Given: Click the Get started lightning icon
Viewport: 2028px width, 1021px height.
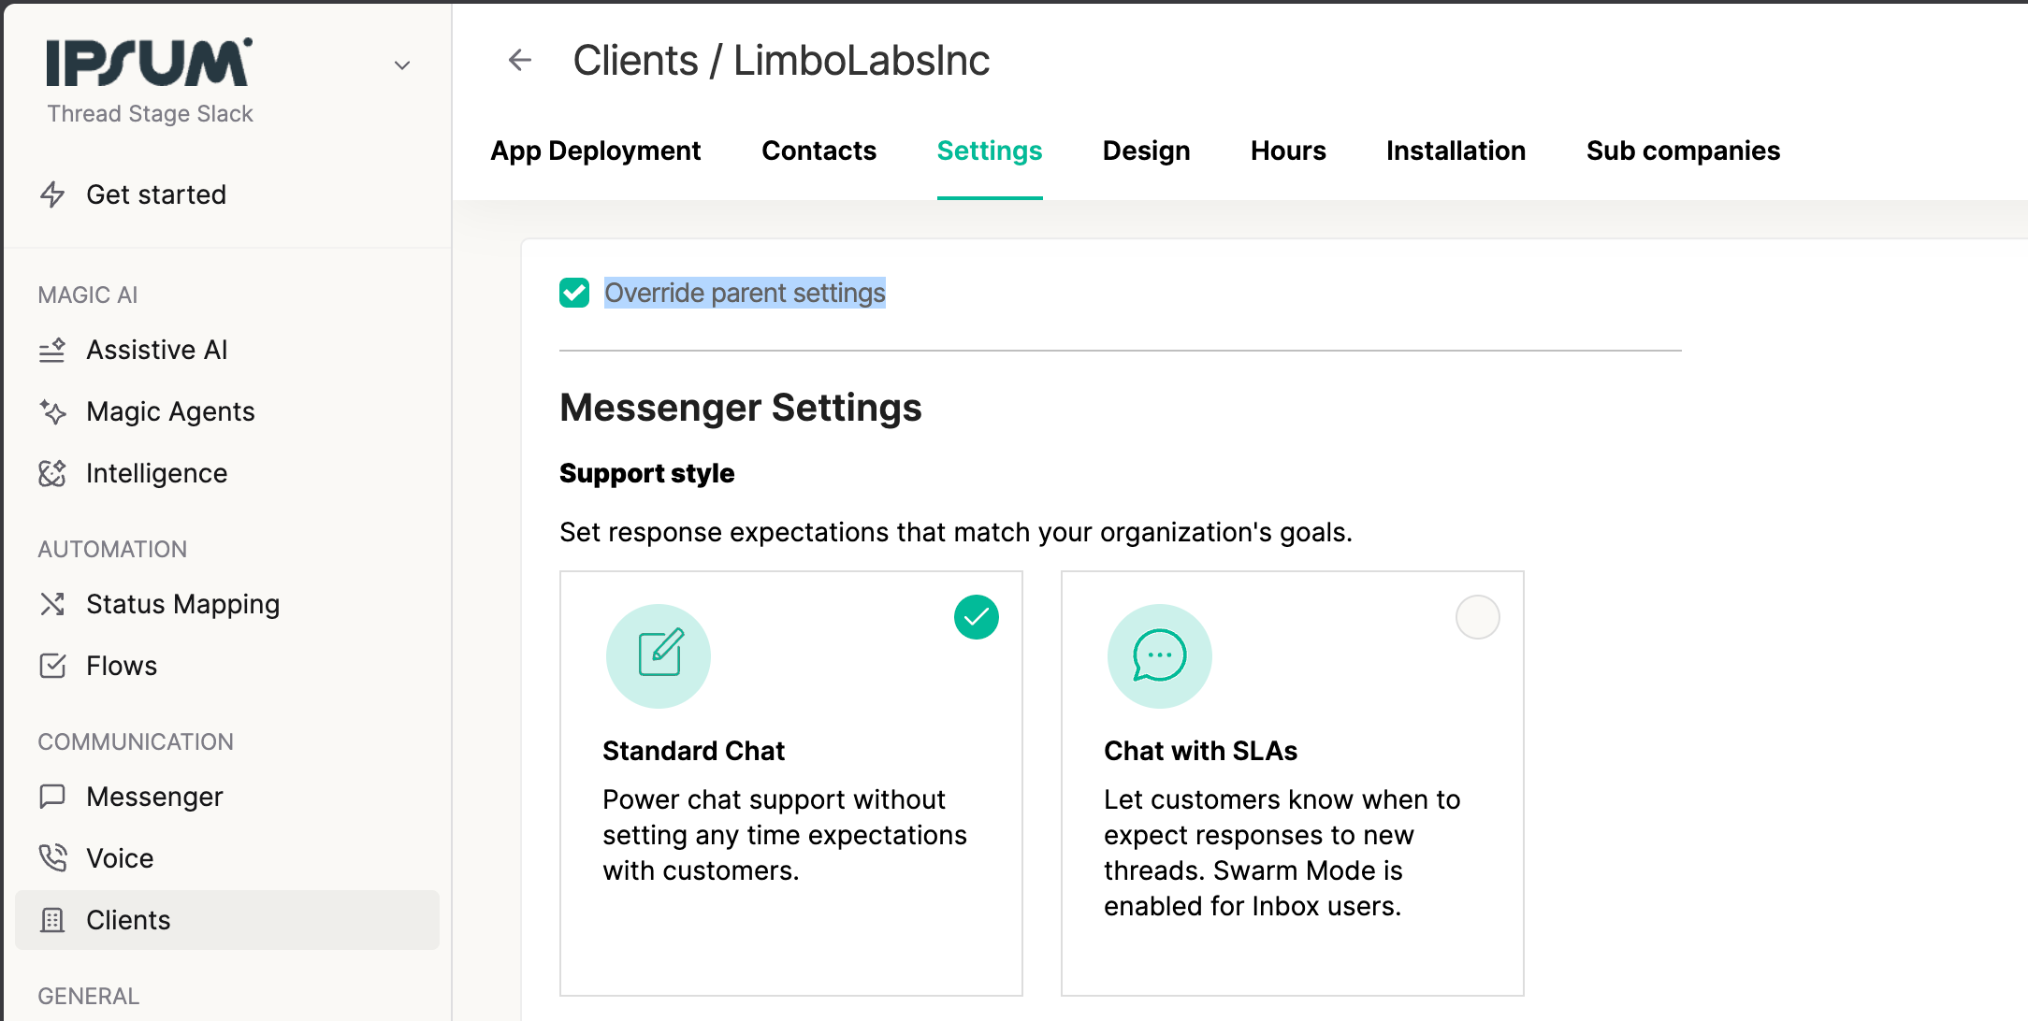Looking at the screenshot, I should [x=52, y=194].
